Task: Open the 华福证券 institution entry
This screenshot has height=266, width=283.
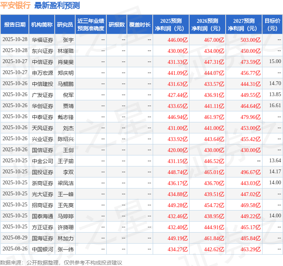Action: pos(43,40)
